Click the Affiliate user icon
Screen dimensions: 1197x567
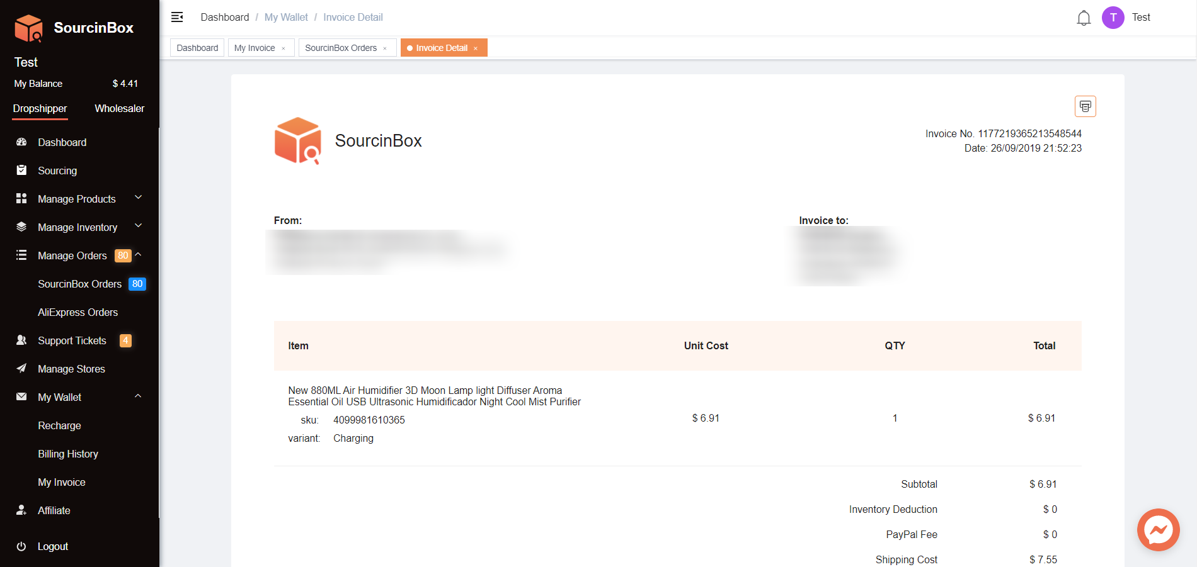21,510
